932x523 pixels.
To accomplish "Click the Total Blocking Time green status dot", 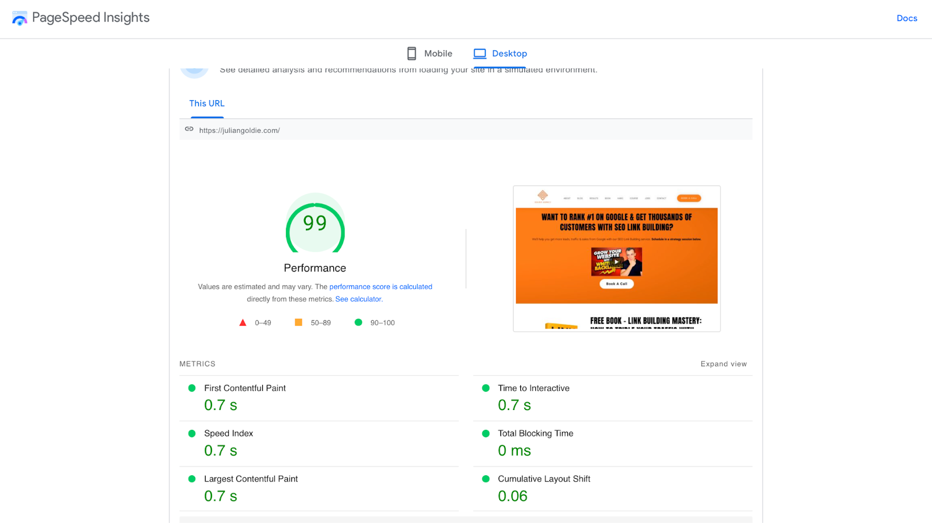I will click(486, 433).
